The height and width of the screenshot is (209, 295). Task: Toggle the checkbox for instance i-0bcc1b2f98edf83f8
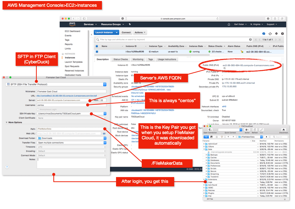click(97, 52)
